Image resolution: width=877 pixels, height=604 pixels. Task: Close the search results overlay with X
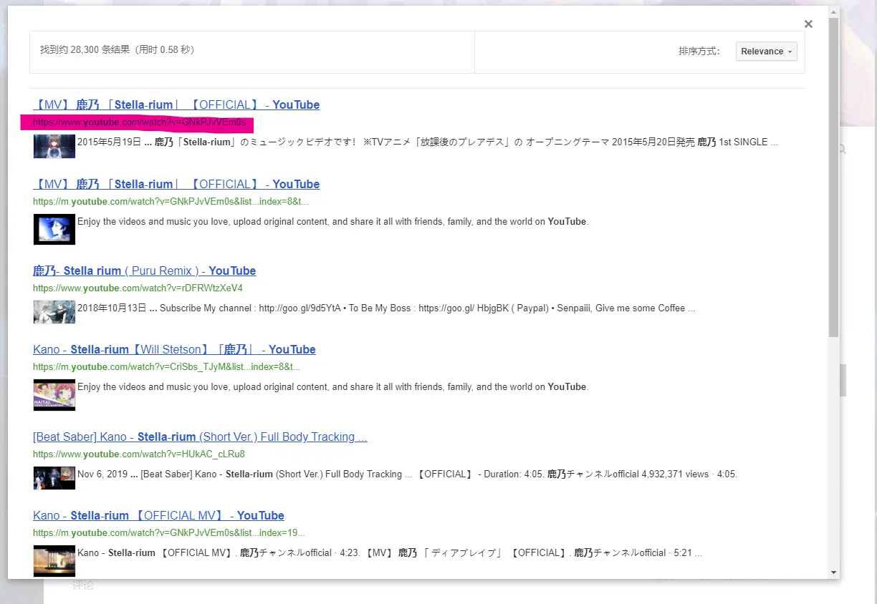coord(808,24)
